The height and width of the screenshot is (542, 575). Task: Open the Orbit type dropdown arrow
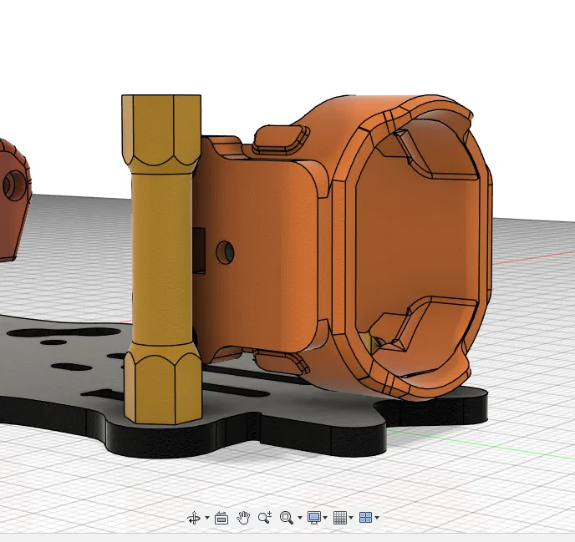[x=207, y=518]
